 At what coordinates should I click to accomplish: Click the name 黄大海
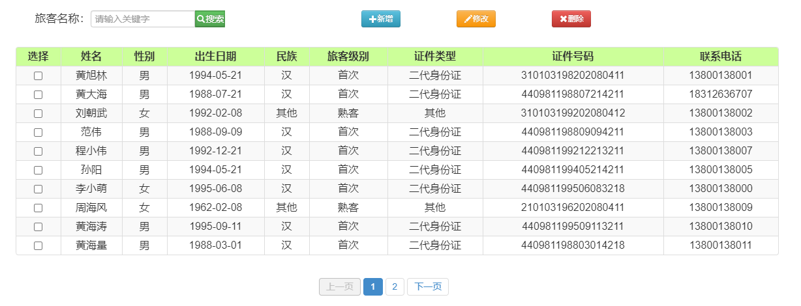(x=91, y=94)
